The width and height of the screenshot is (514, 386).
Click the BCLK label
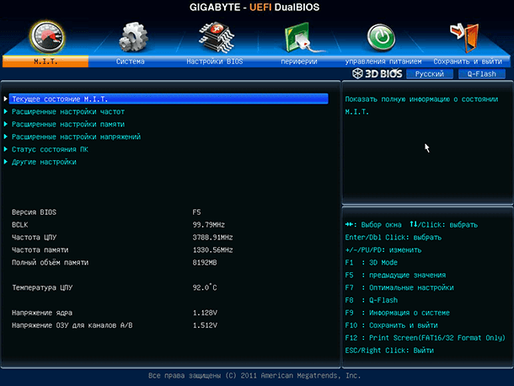(x=20, y=225)
